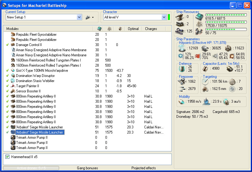Open the Current Setup dropdown list
This screenshot has height=172, width=252.
79,17
